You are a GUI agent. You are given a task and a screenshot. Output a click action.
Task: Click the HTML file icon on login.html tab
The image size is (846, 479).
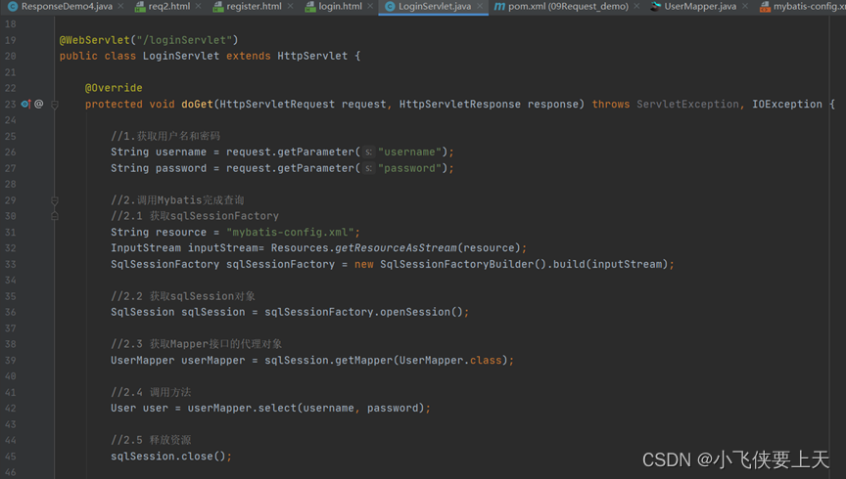(x=310, y=7)
